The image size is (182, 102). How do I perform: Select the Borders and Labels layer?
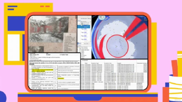85,50
